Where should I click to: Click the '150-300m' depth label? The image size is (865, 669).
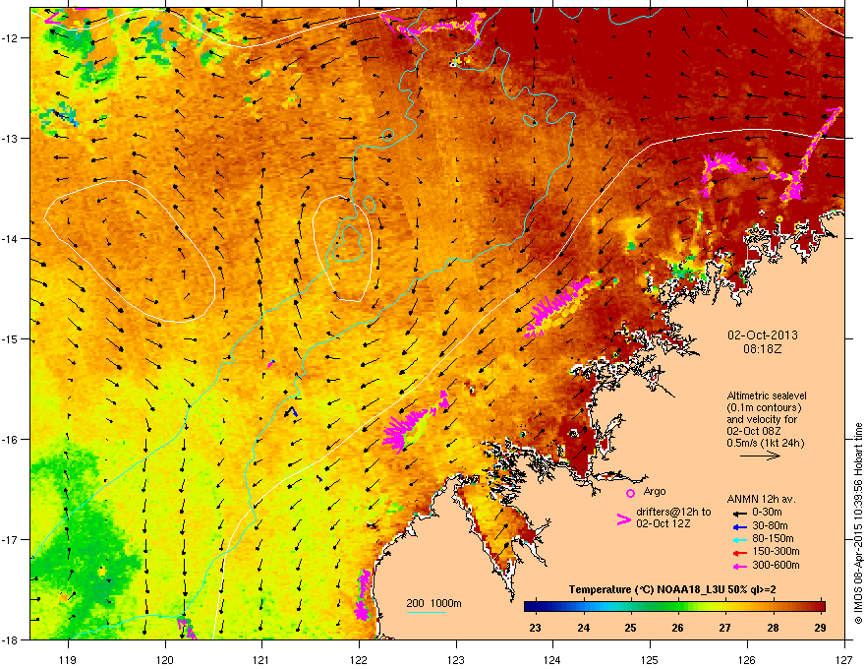point(776,551)
